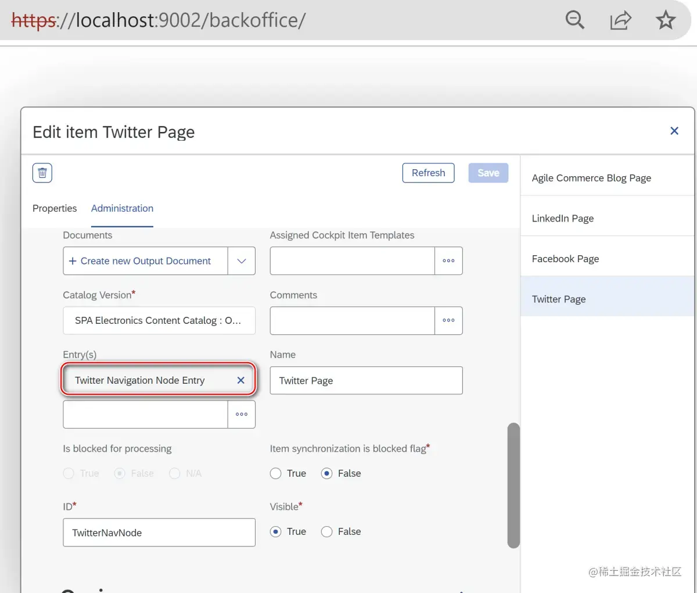Set Item synchronization blocked flag to False
The height and width of the screenshot is (593, 697).
(327, 473)
